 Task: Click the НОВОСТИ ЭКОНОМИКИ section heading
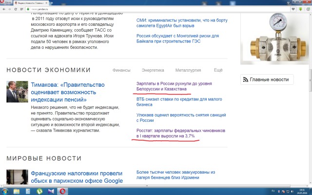point(49,70)
